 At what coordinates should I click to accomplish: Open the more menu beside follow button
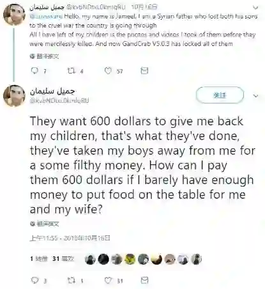(x=255, y=96)
